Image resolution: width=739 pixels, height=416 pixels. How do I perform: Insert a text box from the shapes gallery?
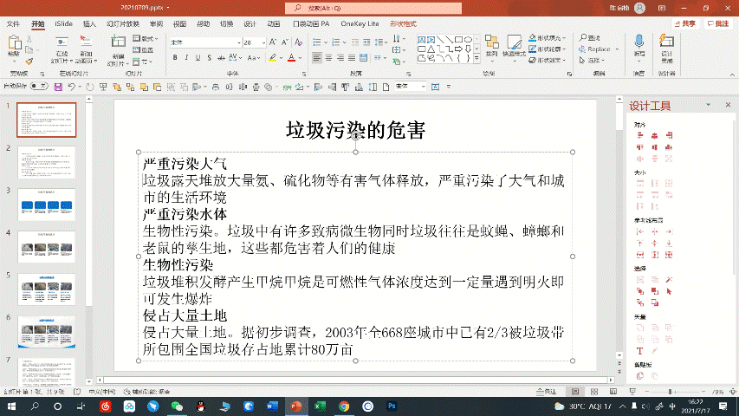tap(421, 40)
